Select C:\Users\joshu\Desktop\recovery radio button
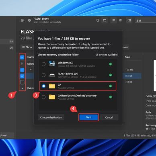The image size is (156, 156). pos(43,97)
